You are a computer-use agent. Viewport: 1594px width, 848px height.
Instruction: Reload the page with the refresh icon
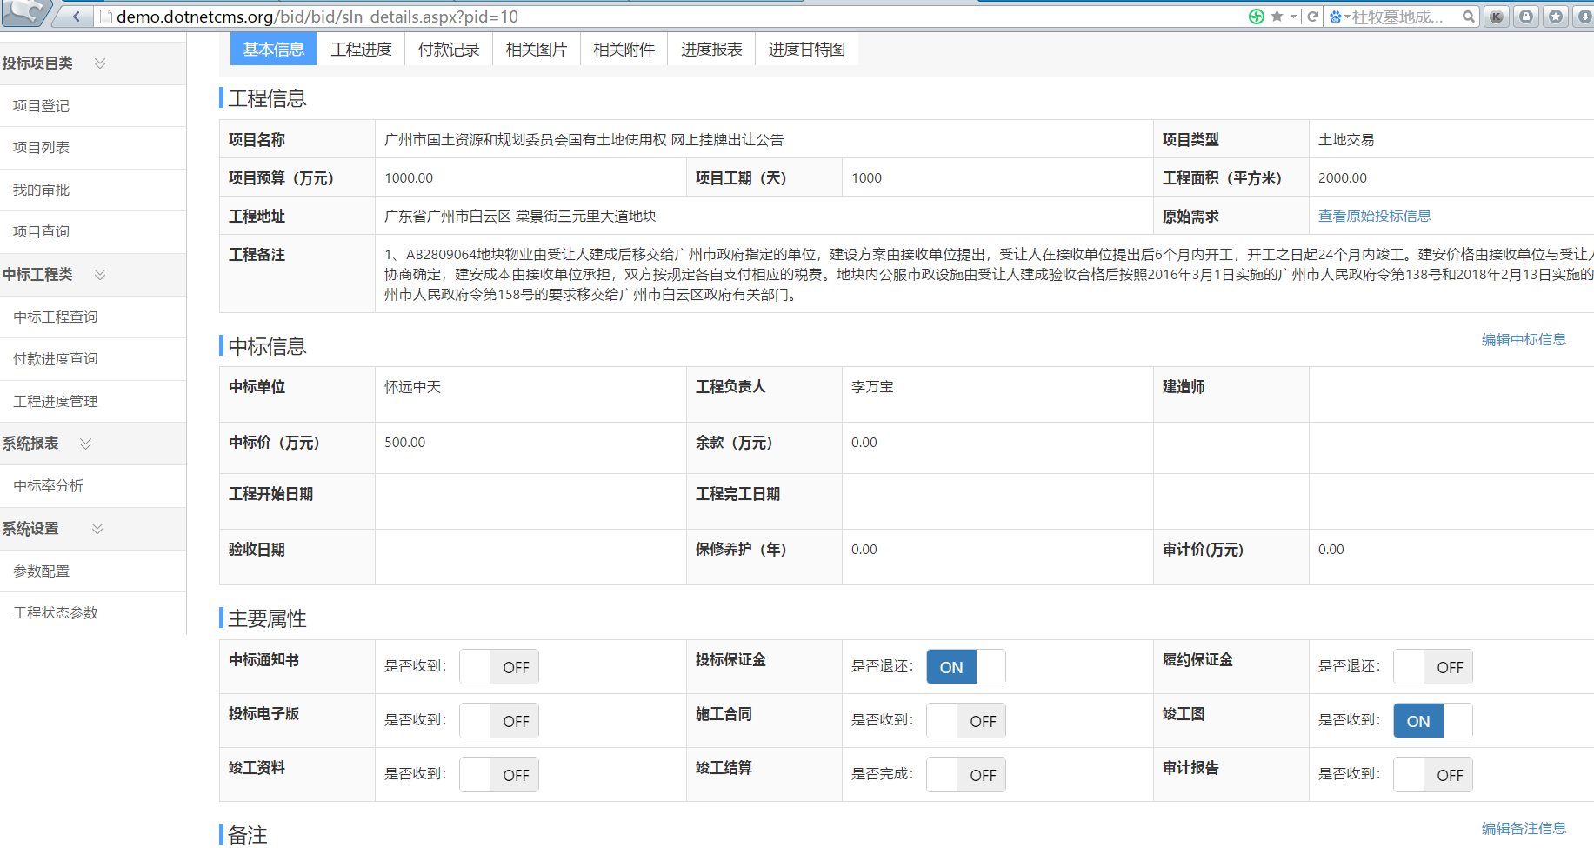[x=1313, y=17]
